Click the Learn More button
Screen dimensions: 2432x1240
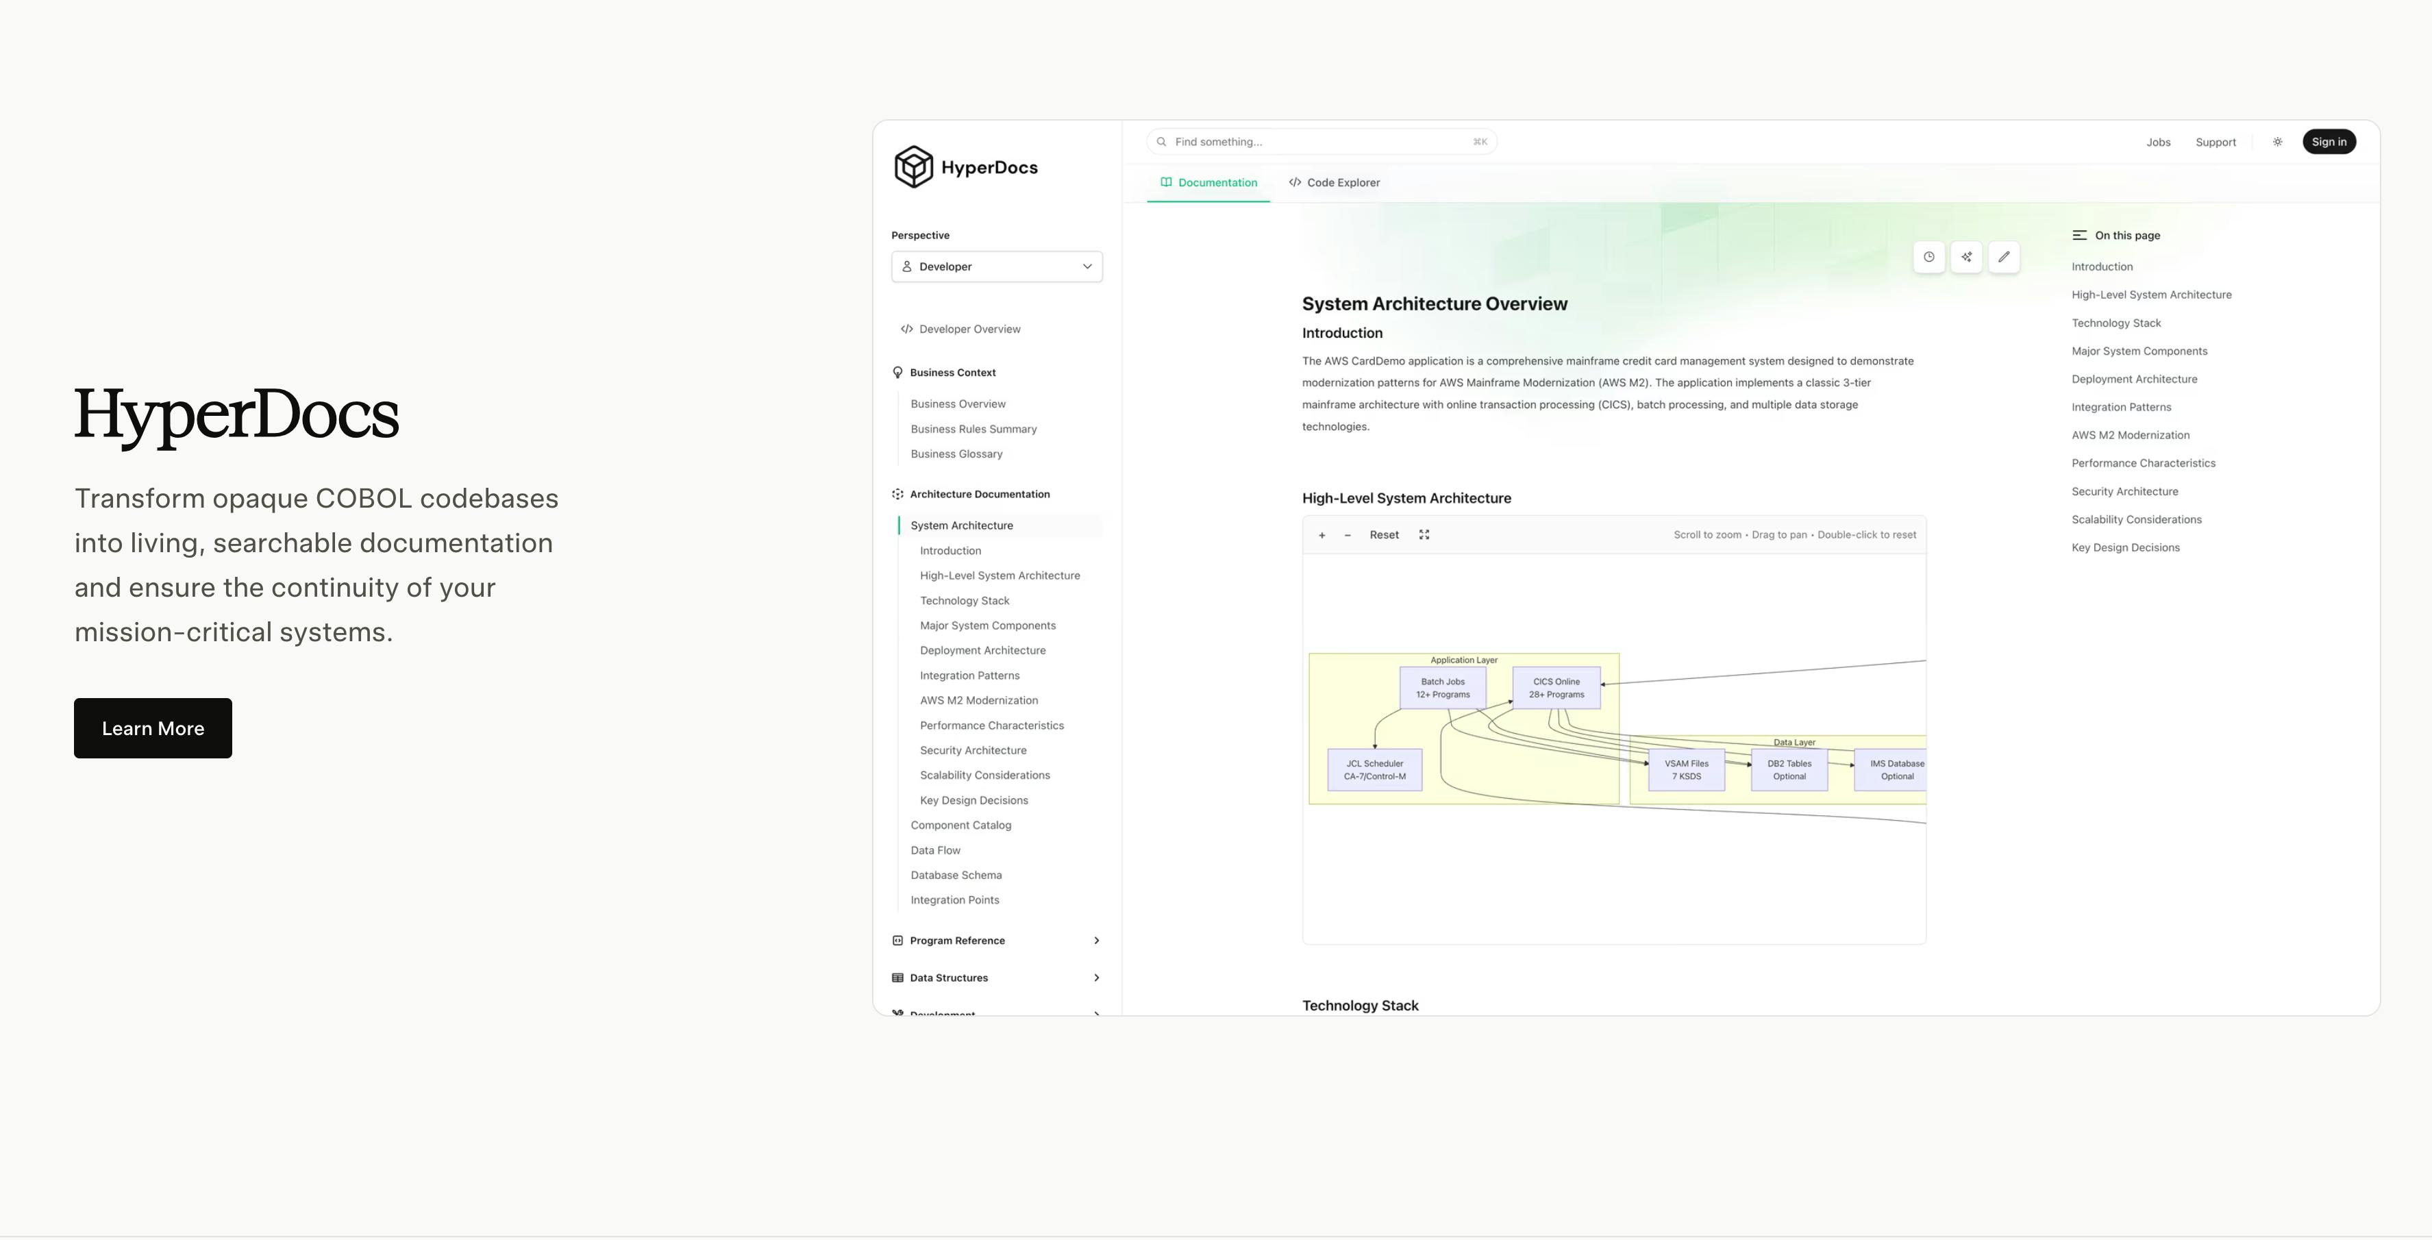point(153,728)
